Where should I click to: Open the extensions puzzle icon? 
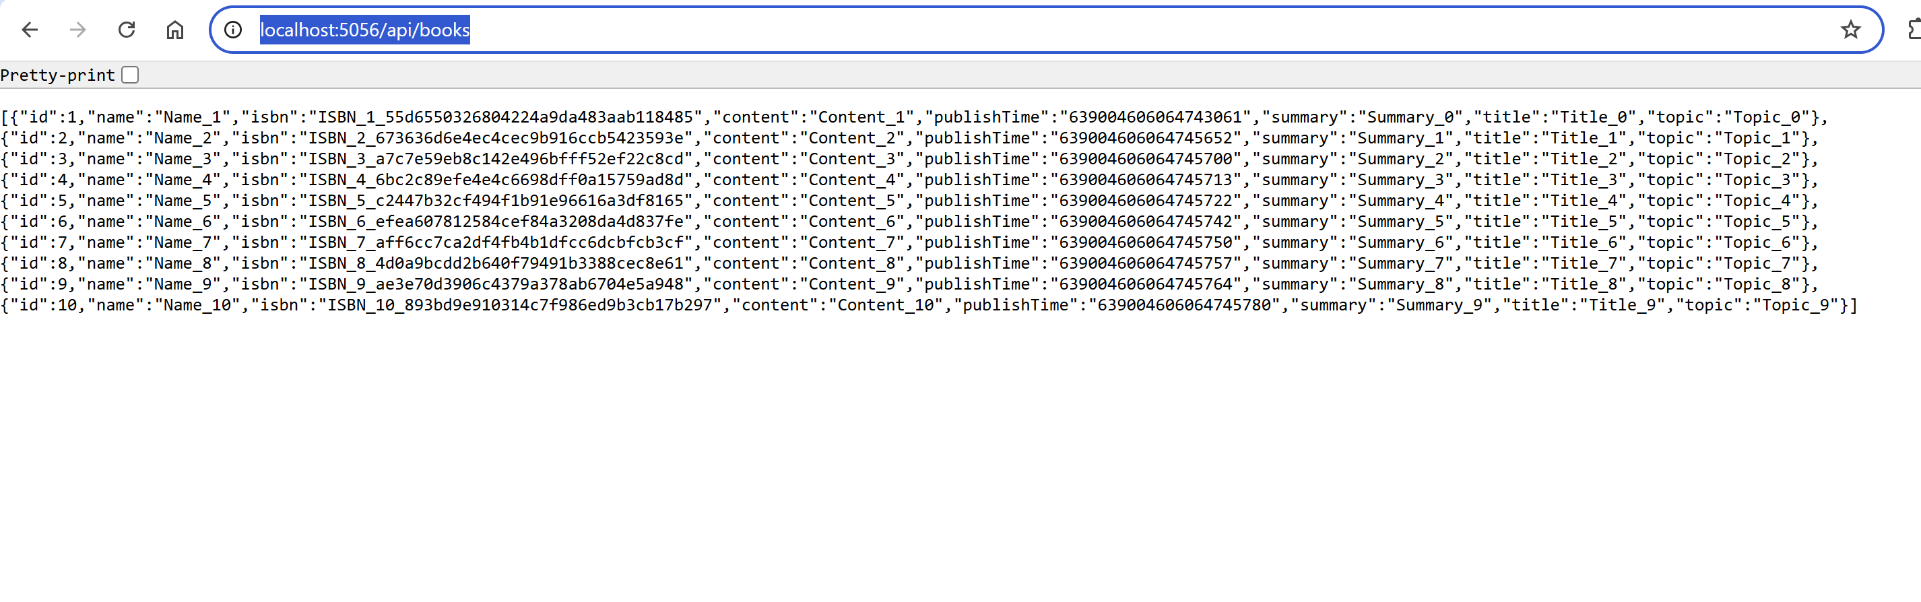coord(1914,30)
